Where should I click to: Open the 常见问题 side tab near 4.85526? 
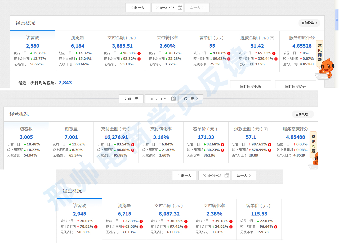320,52
